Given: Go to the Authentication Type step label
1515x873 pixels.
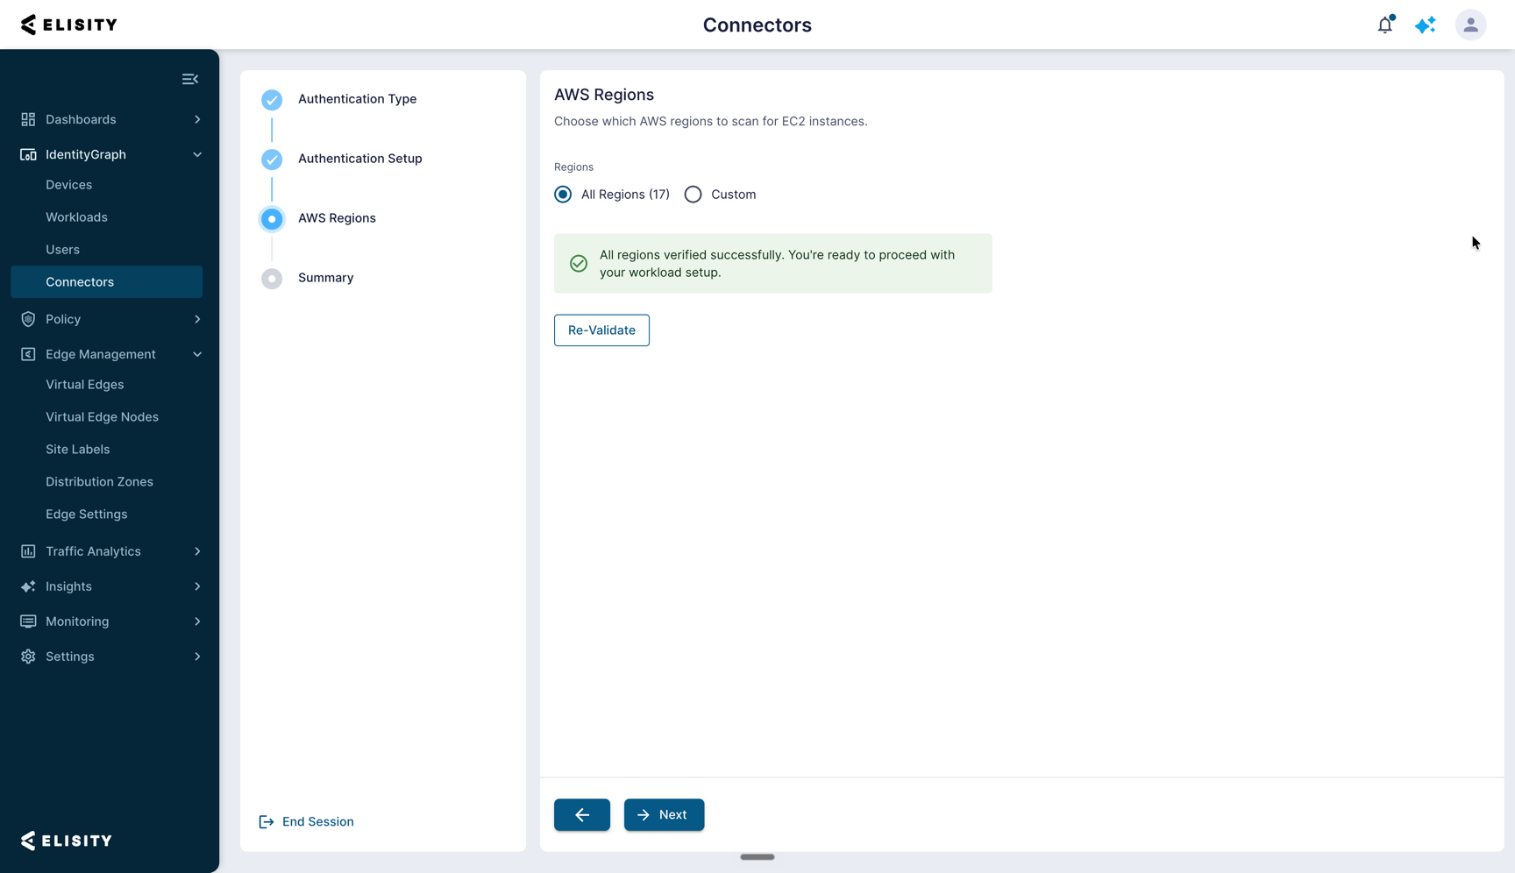Looking at the screenshot, I should click(x=357, y=99).
